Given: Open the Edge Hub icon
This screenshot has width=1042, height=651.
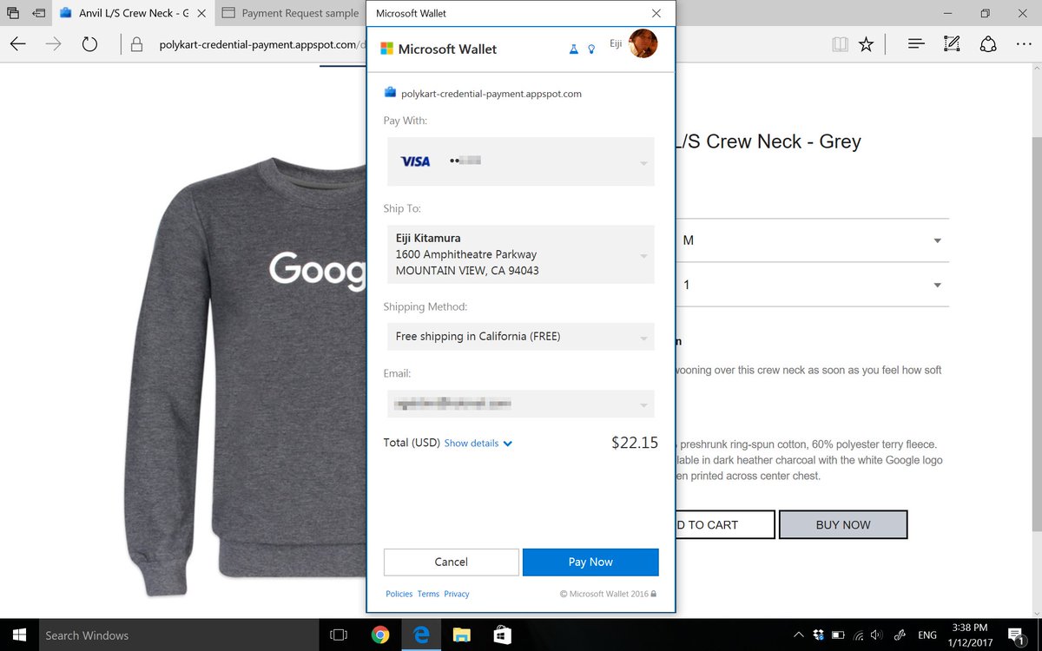Looking at the screenshot, I should tap(915, 44).
